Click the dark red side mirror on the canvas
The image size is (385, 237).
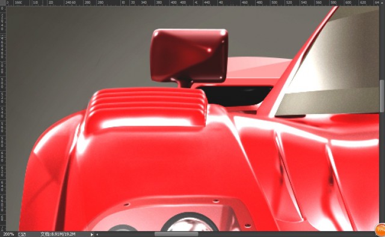(x=189, y=56)
